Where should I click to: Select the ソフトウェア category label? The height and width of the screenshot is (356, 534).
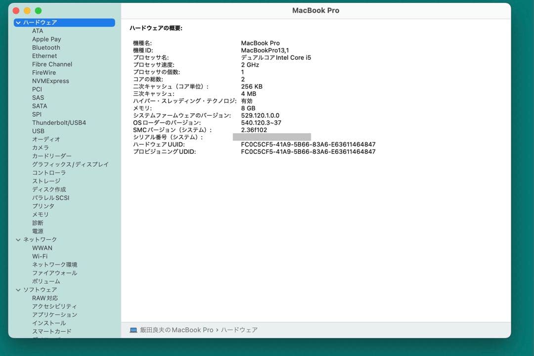pyautogui.click(x=40, y=290)
